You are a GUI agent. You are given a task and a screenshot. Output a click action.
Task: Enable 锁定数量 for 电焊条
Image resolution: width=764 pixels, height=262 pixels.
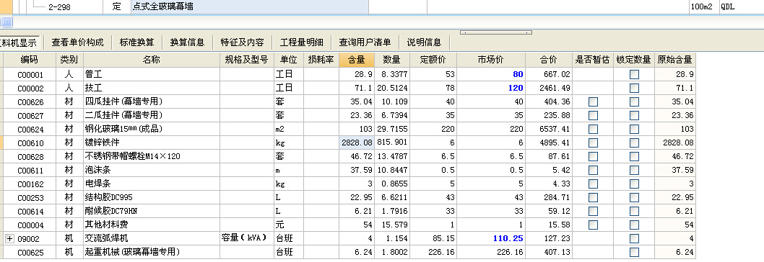click(x=634, y=184)
